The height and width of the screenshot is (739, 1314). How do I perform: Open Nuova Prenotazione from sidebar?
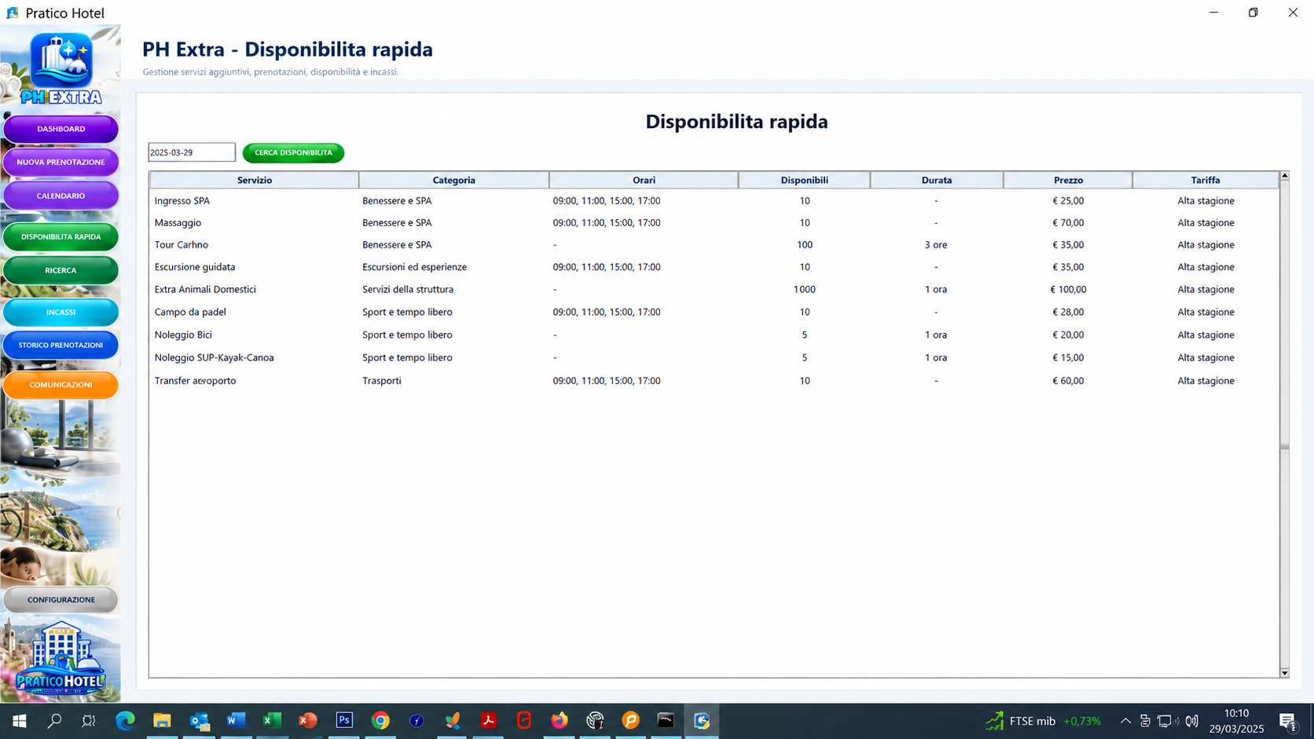pyautogui.click(x=61, y=162)
